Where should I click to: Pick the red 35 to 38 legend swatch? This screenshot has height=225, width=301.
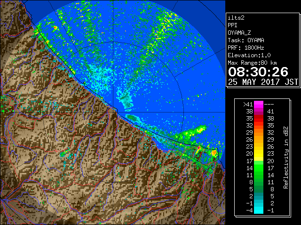point(259,119)
